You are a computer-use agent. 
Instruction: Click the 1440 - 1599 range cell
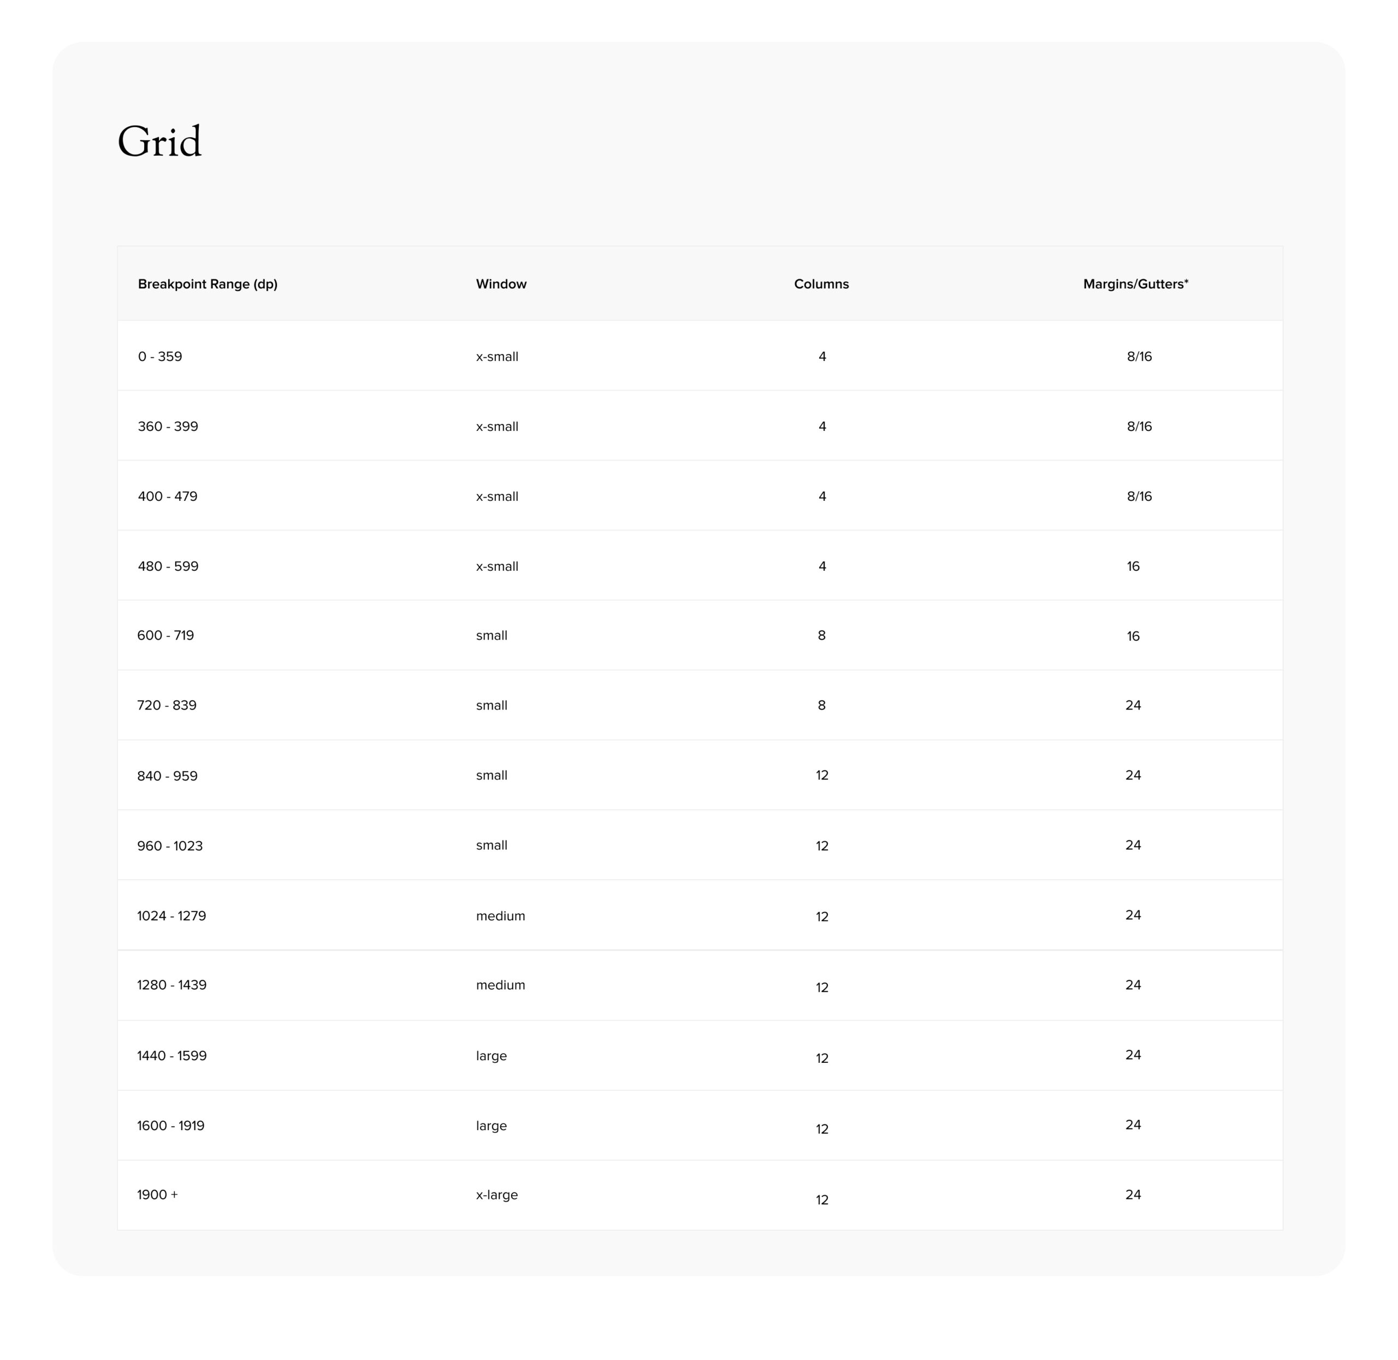point(171,1056)
